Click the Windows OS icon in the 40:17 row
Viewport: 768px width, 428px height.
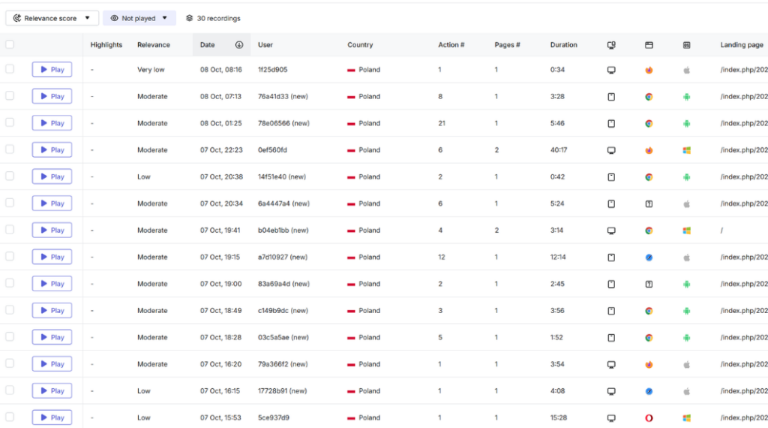686,150
